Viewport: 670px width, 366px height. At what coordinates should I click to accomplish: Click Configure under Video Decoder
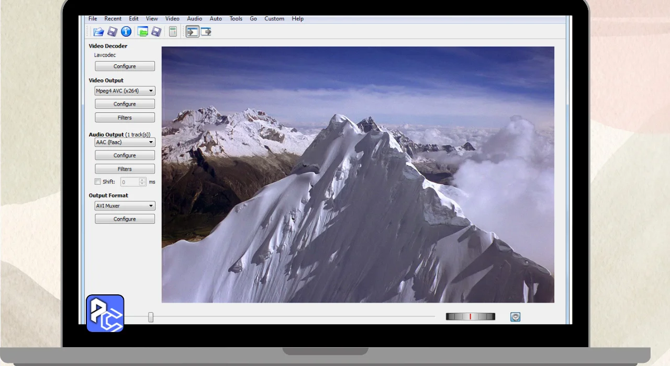click(x=125, y=66)
